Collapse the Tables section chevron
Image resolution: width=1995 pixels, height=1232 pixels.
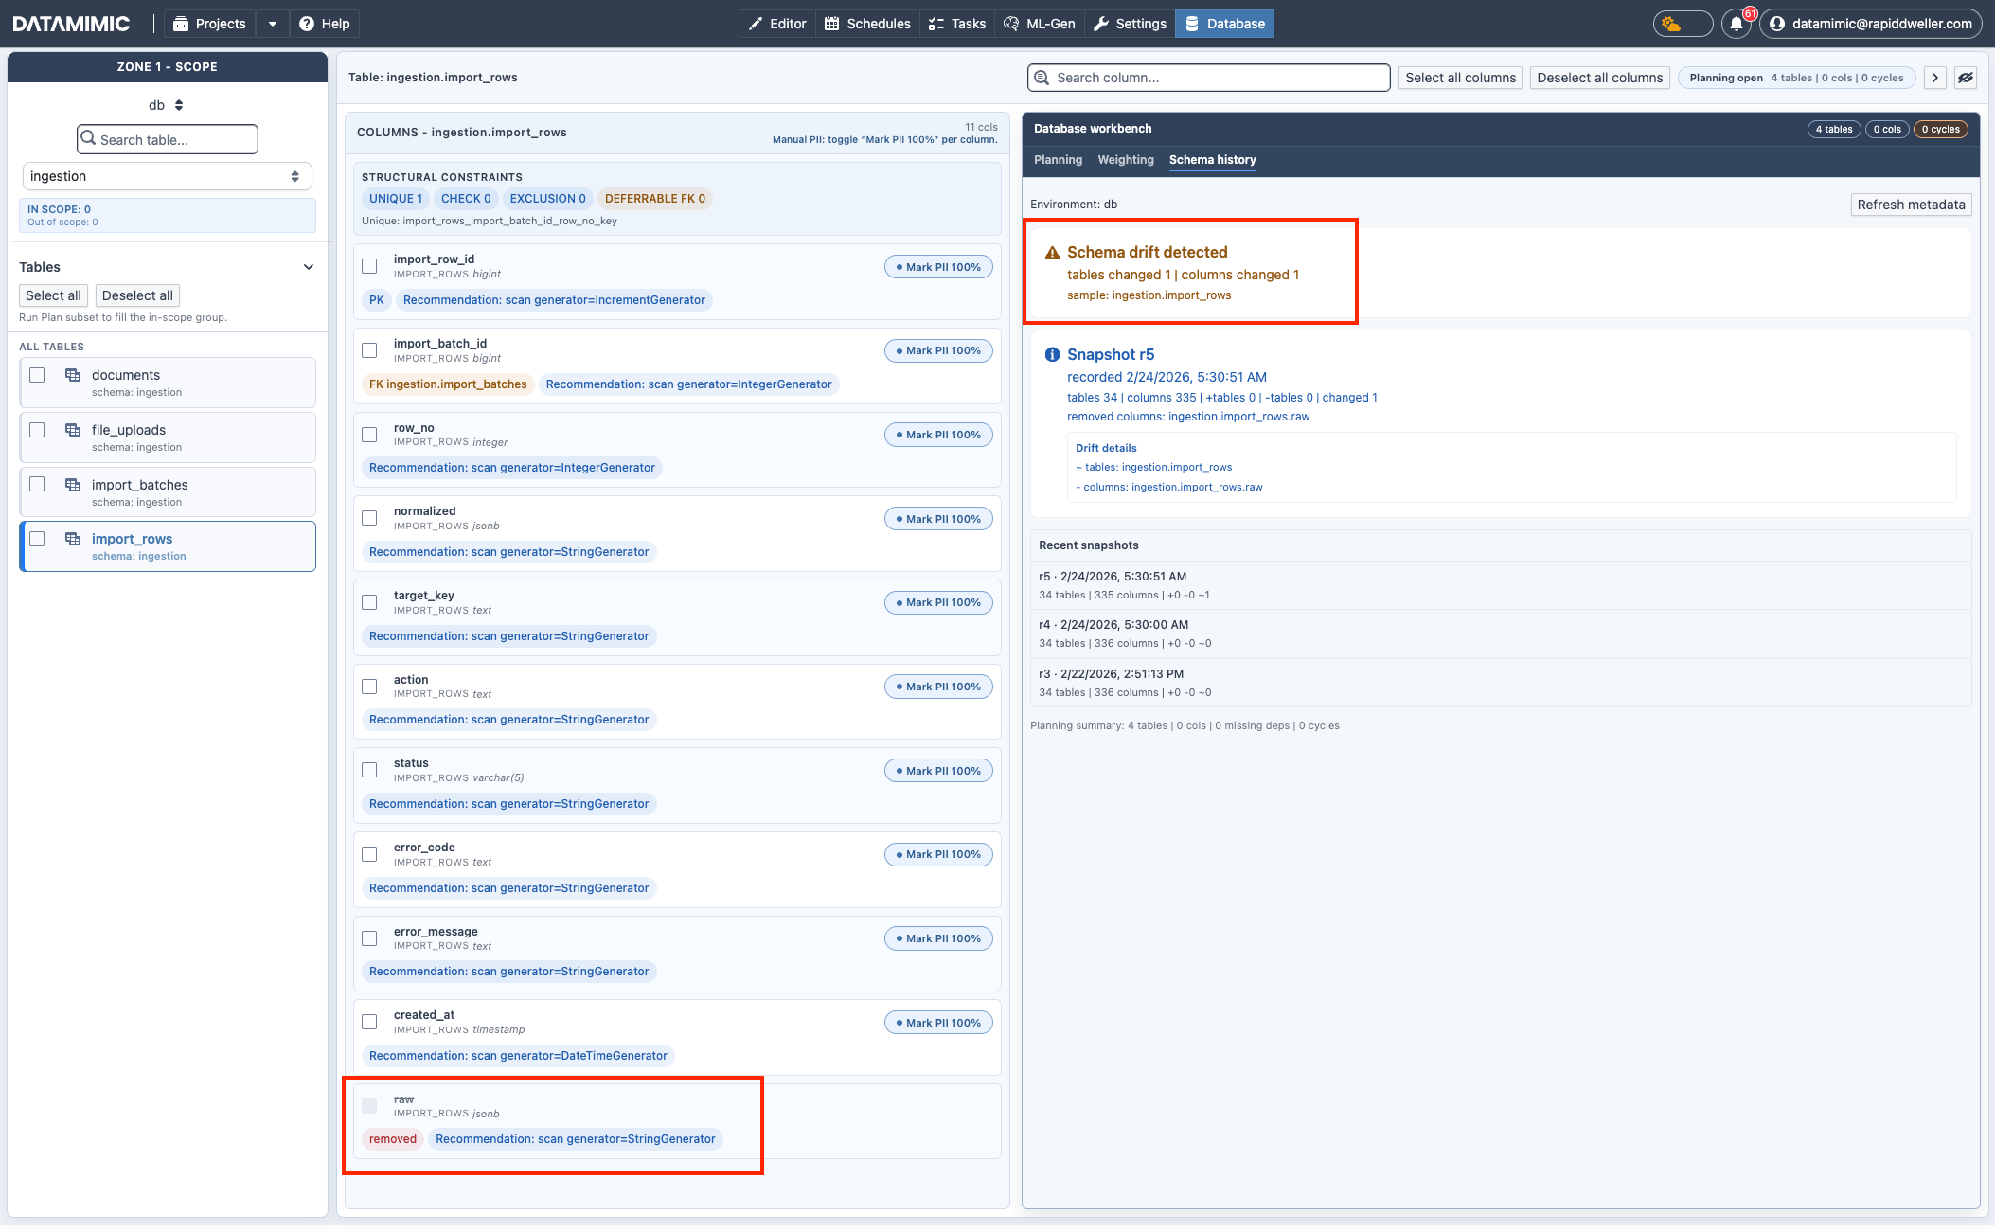[308, 266]
